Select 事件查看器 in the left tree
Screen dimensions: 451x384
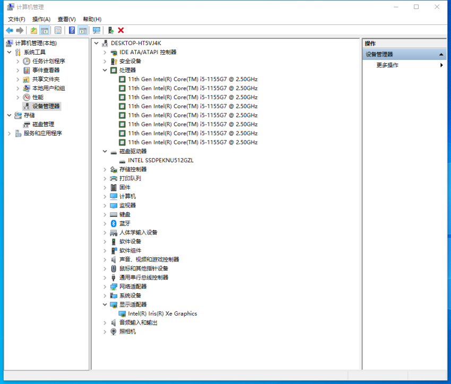click(46, 70)
